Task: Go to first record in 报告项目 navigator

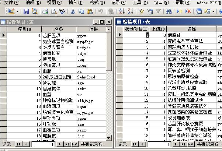Action: point(18,144)
